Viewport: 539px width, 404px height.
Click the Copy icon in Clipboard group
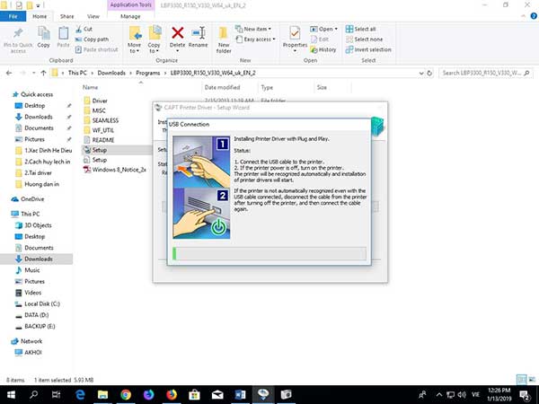click(x=44, y=33)
